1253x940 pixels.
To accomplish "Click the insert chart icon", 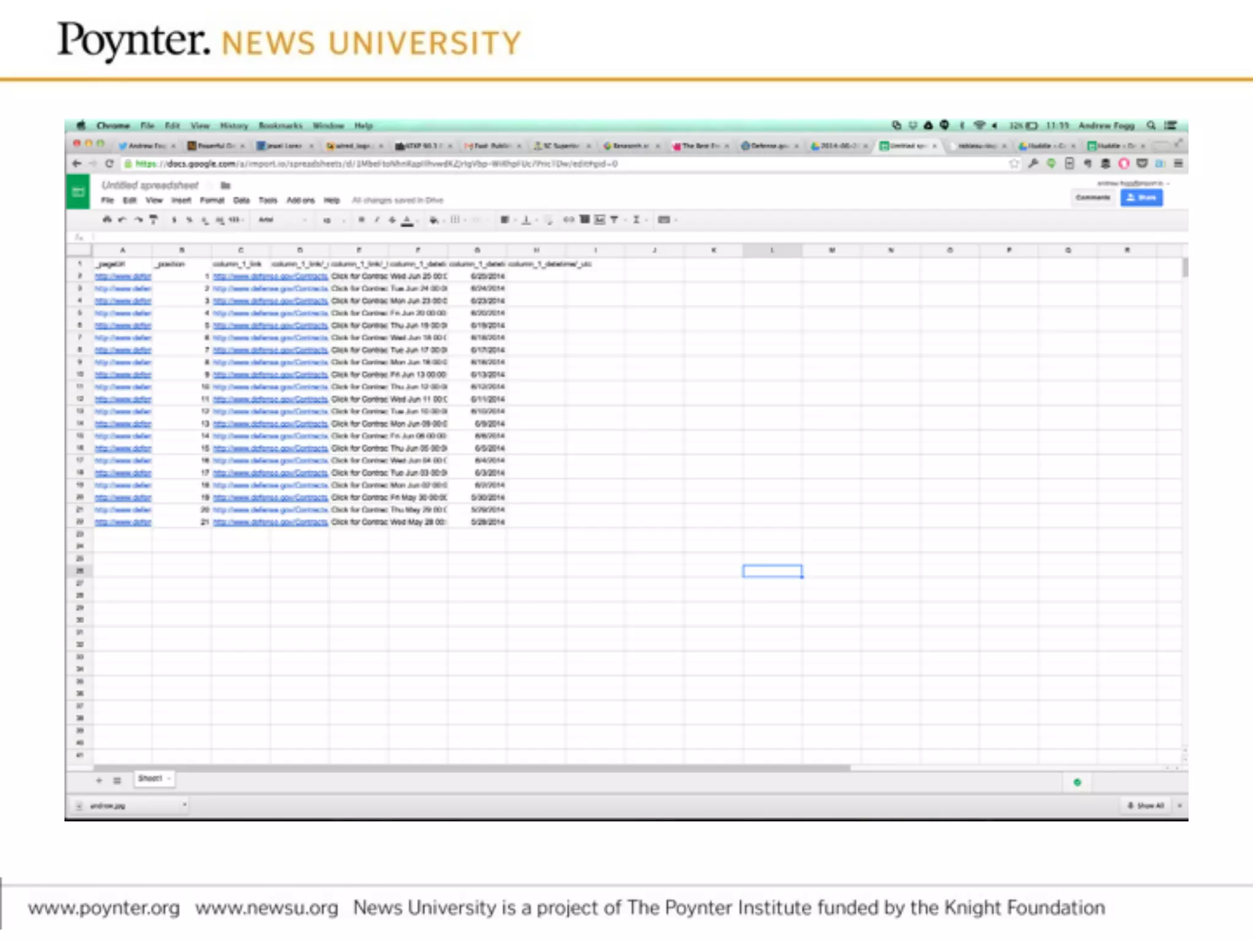I will click(600, 220).
